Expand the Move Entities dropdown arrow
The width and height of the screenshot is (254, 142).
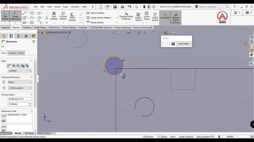coord(117,22)
